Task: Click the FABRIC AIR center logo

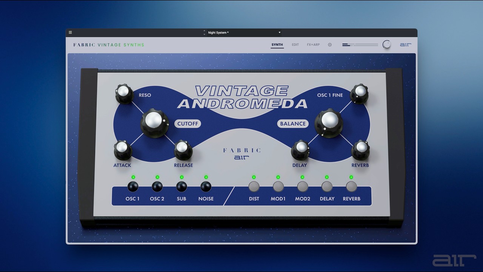Action: (242, 154)
